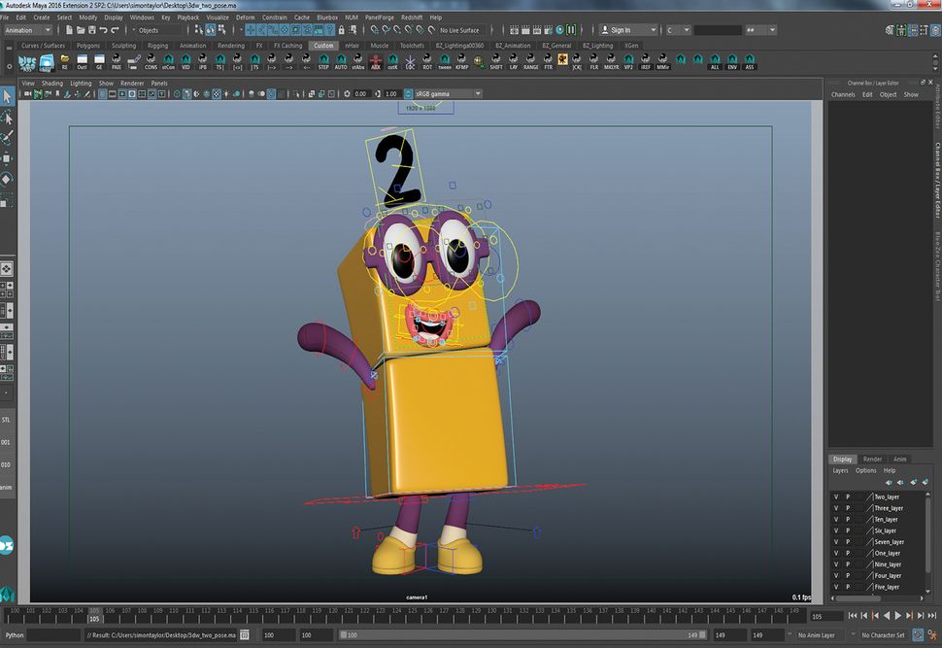The height and width of the screenshot is (648, 942).
Task: Select the Scale tool in the toolbox
Action: pos(7,204)
